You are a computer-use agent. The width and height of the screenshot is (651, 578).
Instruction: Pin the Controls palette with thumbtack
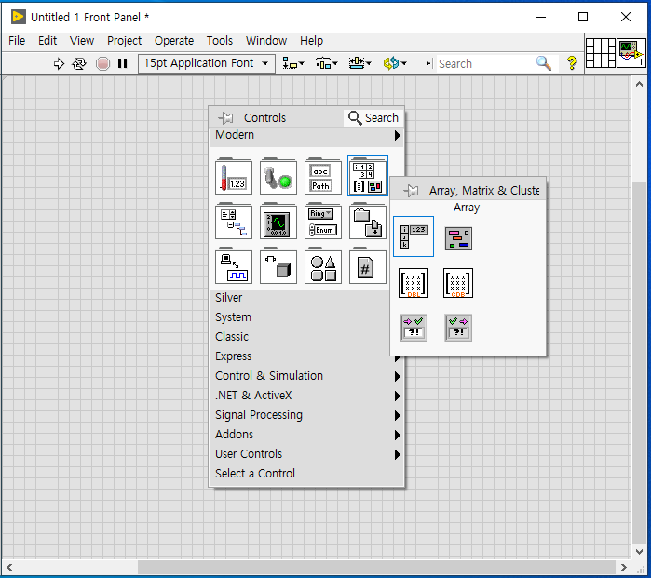[226, 118]
